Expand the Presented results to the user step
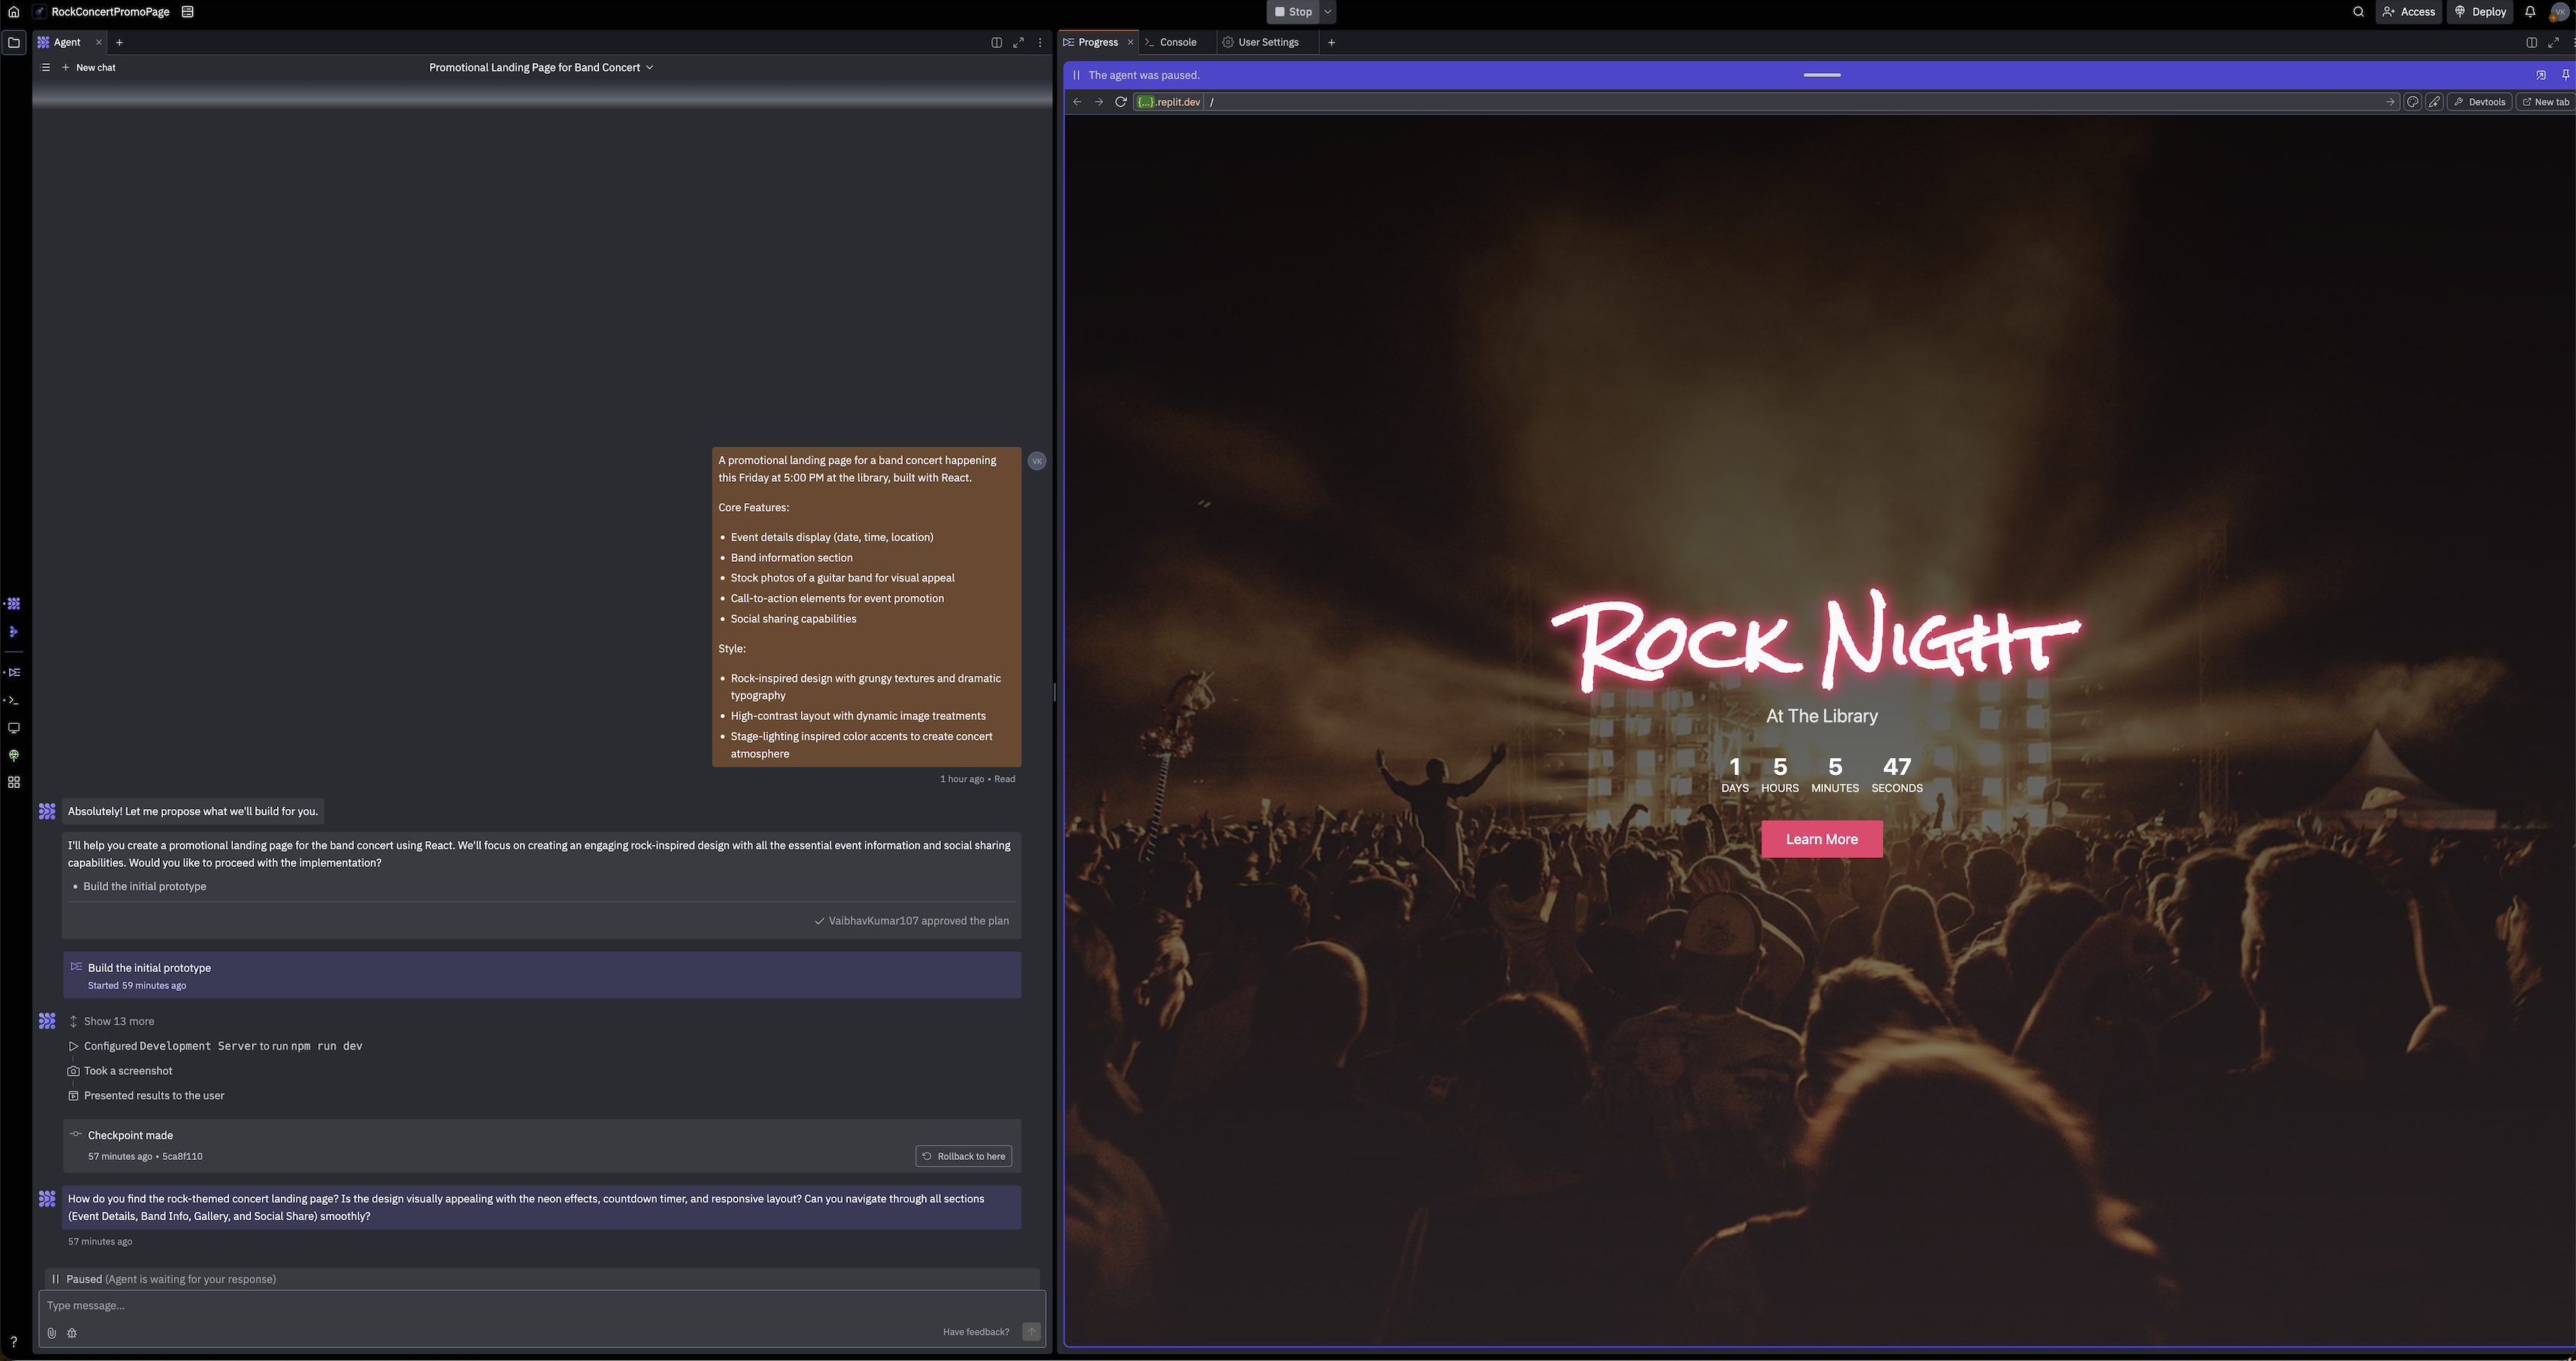This screenshot has width=2576, height=1361. click(x=146, y=1096)
